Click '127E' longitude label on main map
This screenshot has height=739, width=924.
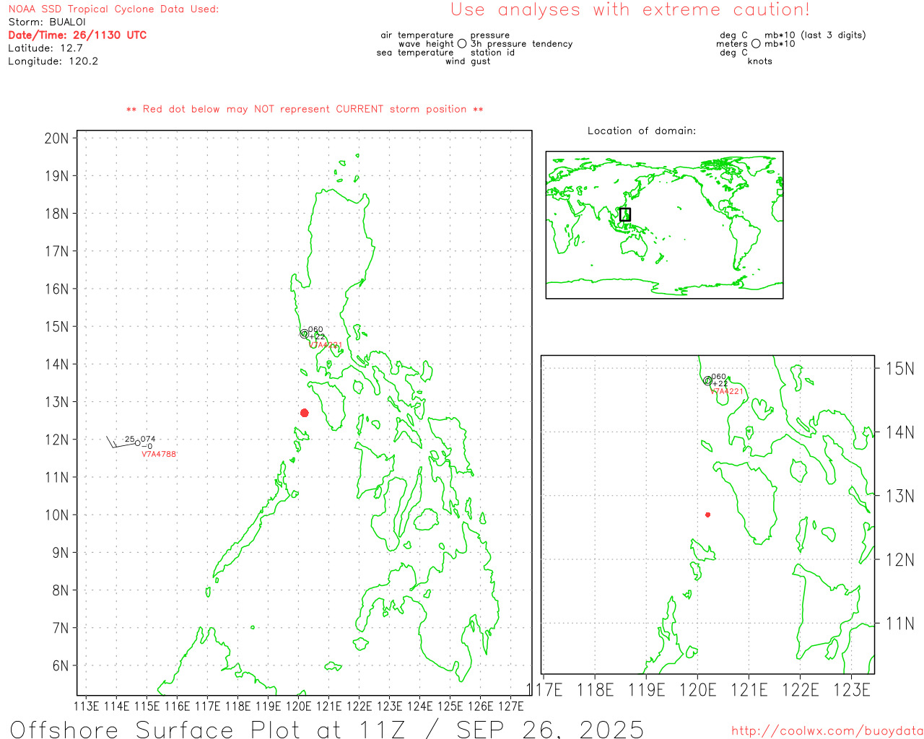click(511, 706)
